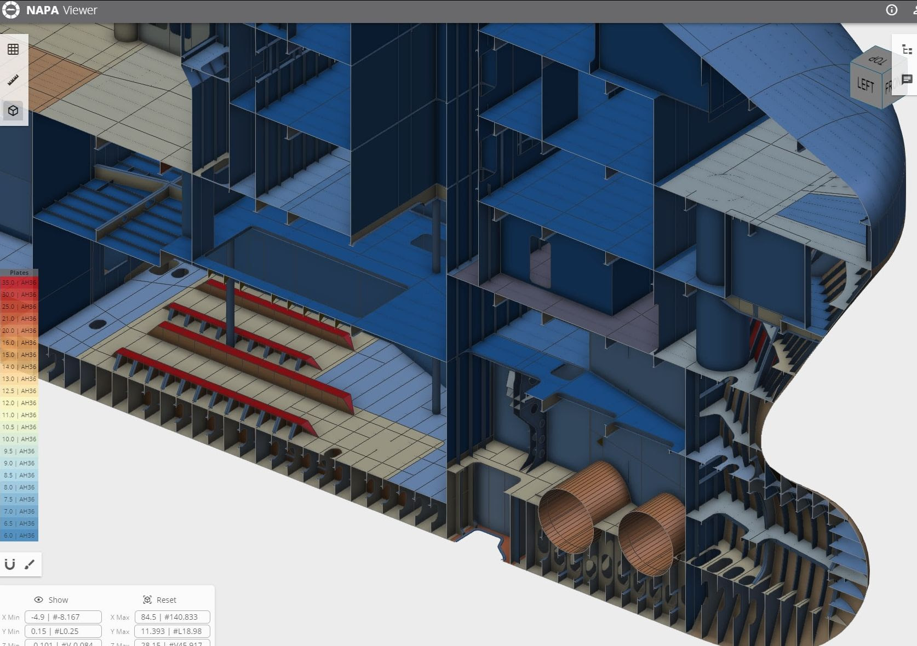
Task: Click the Plates legend header
Action: point(19,273)
